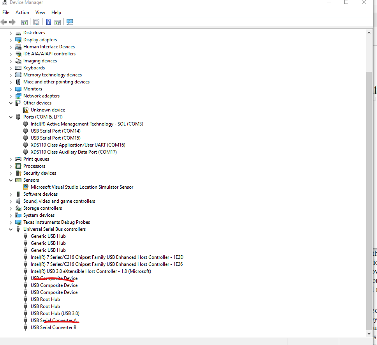Viewport: 377px width, 345px height.
Task: Click the Action Pane toolbar icon
Action: 58,22
